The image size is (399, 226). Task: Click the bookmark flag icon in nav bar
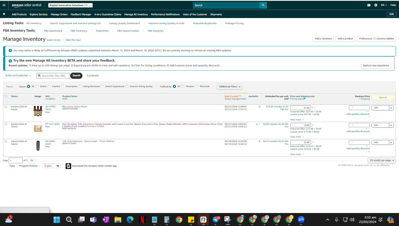click(x=4, y=14)
